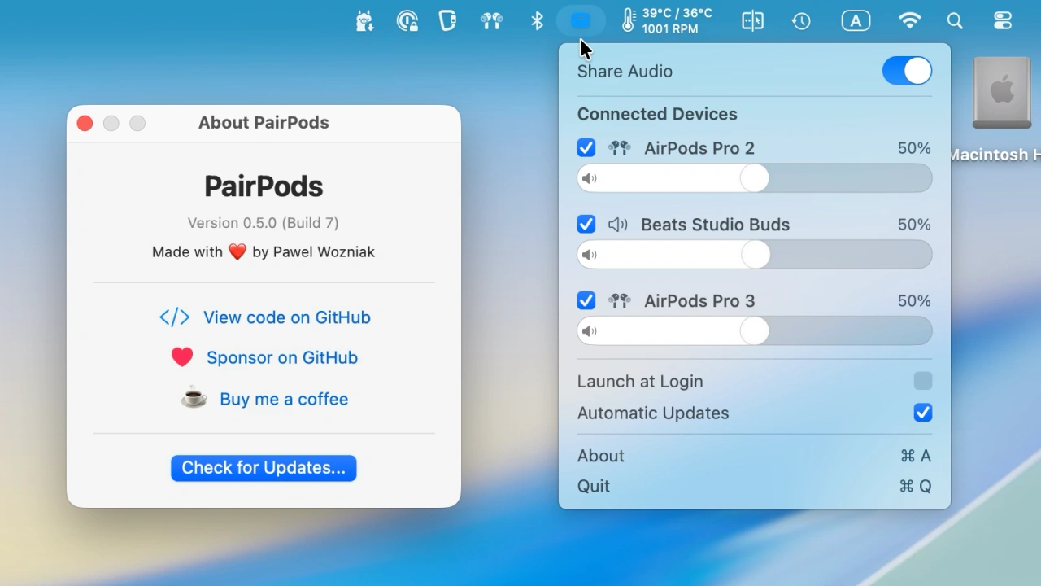Viewport: 1041px width, 586px height.
Task: Click the thermometer temperature menu bar icon
Action: tap(626, 20)
